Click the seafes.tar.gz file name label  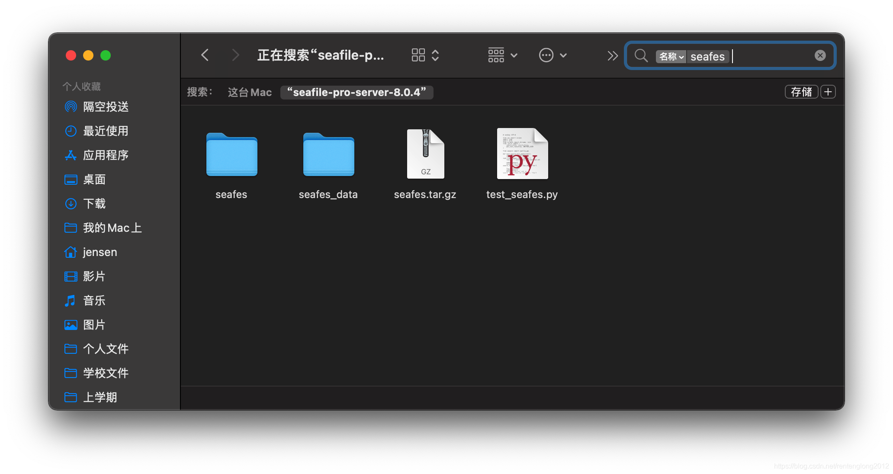tap(425, 195)
